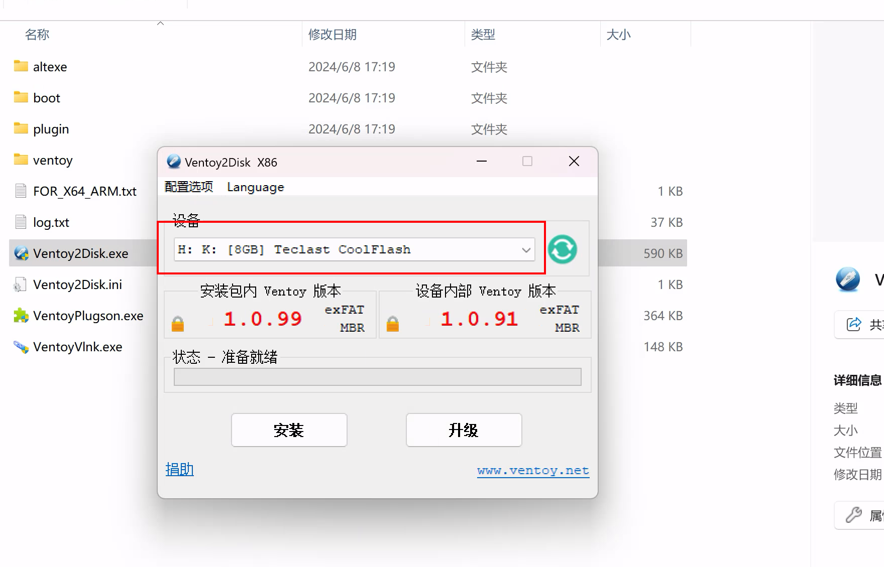Click the log.txt file icon
884x567 pixels.
pos(21,222)
